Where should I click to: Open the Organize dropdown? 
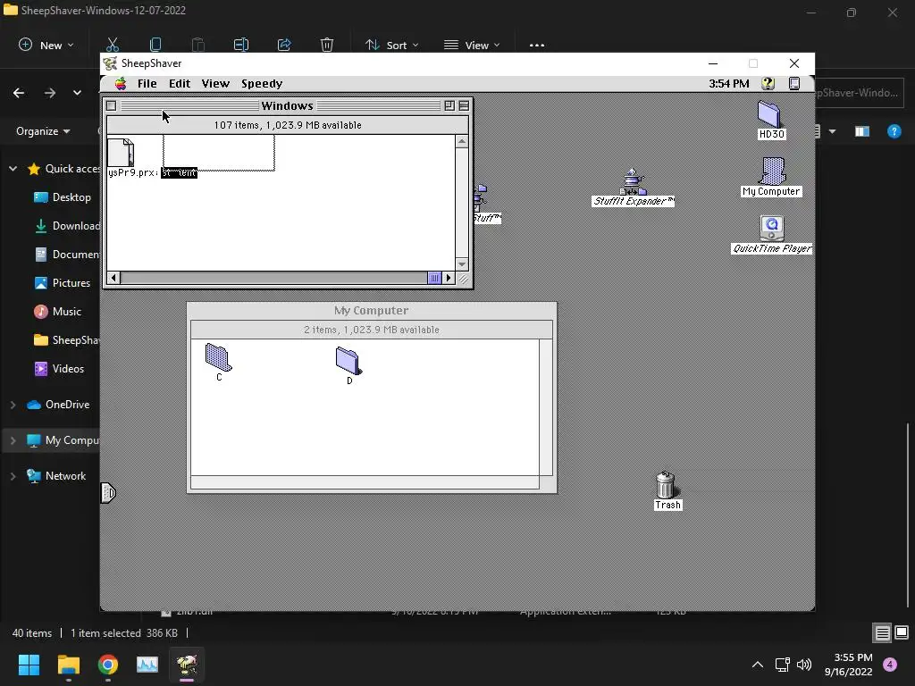pos(43,131)
